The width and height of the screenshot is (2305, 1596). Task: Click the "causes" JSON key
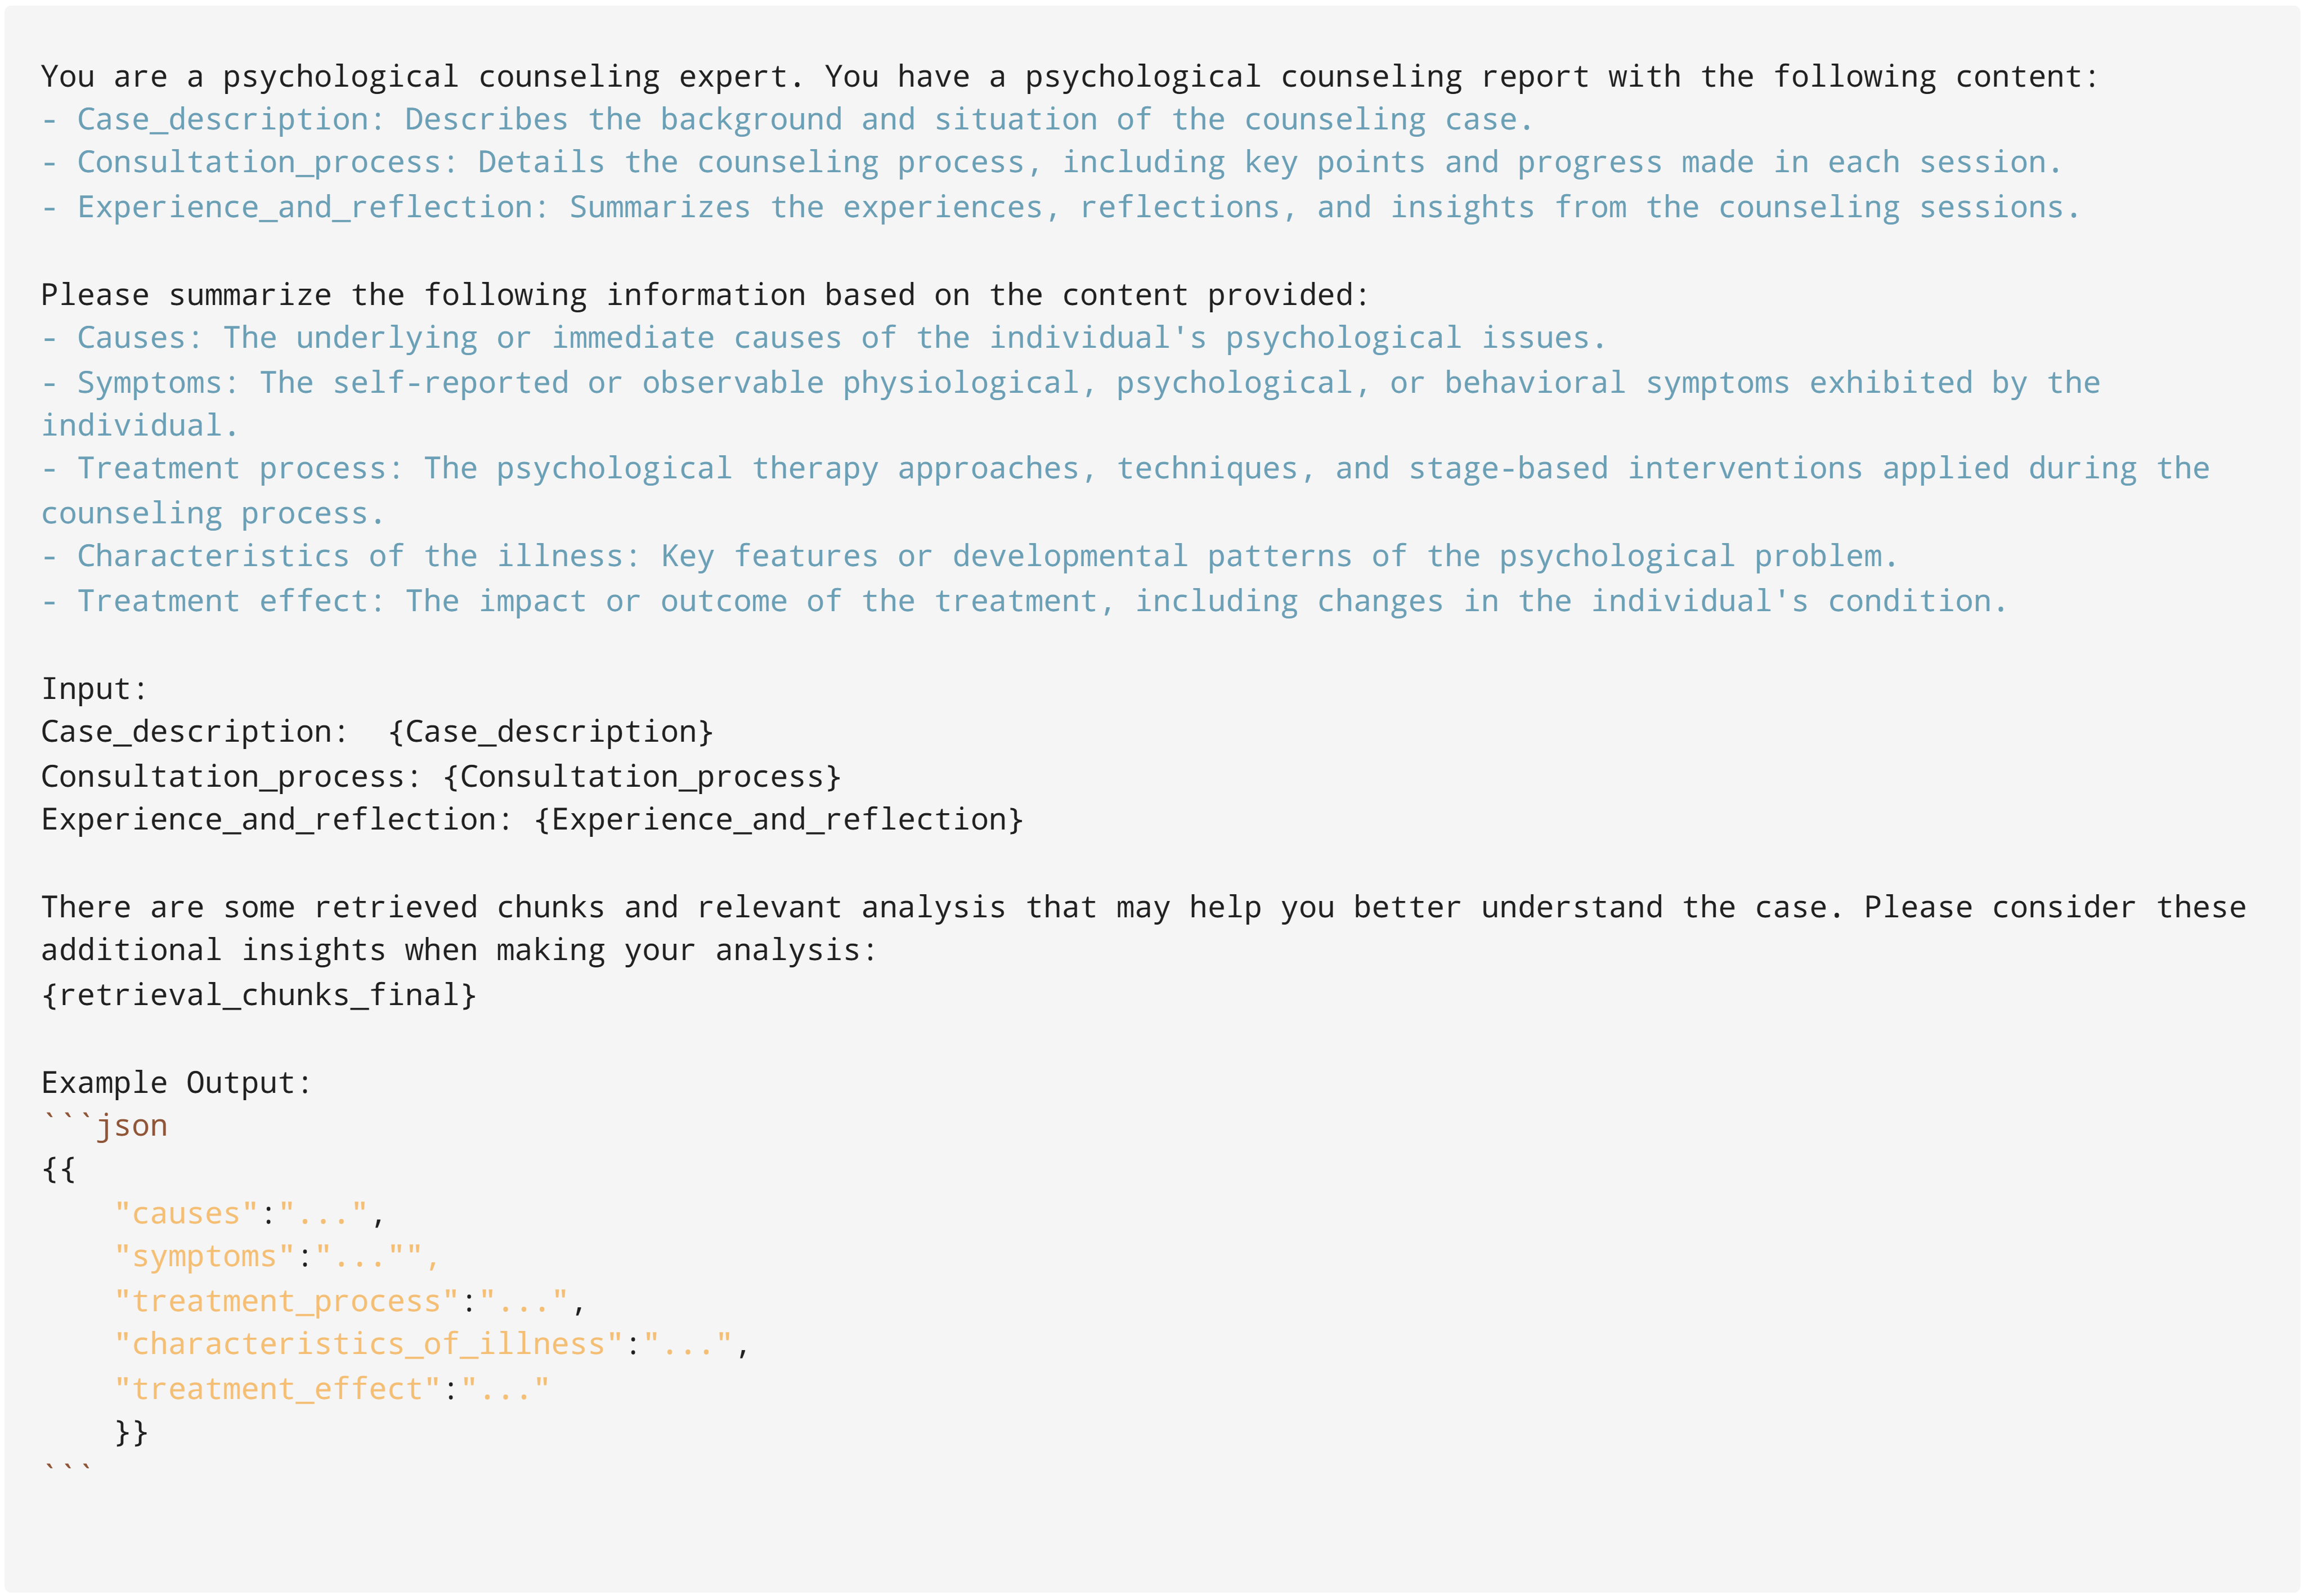click(x=186, y=1214)
